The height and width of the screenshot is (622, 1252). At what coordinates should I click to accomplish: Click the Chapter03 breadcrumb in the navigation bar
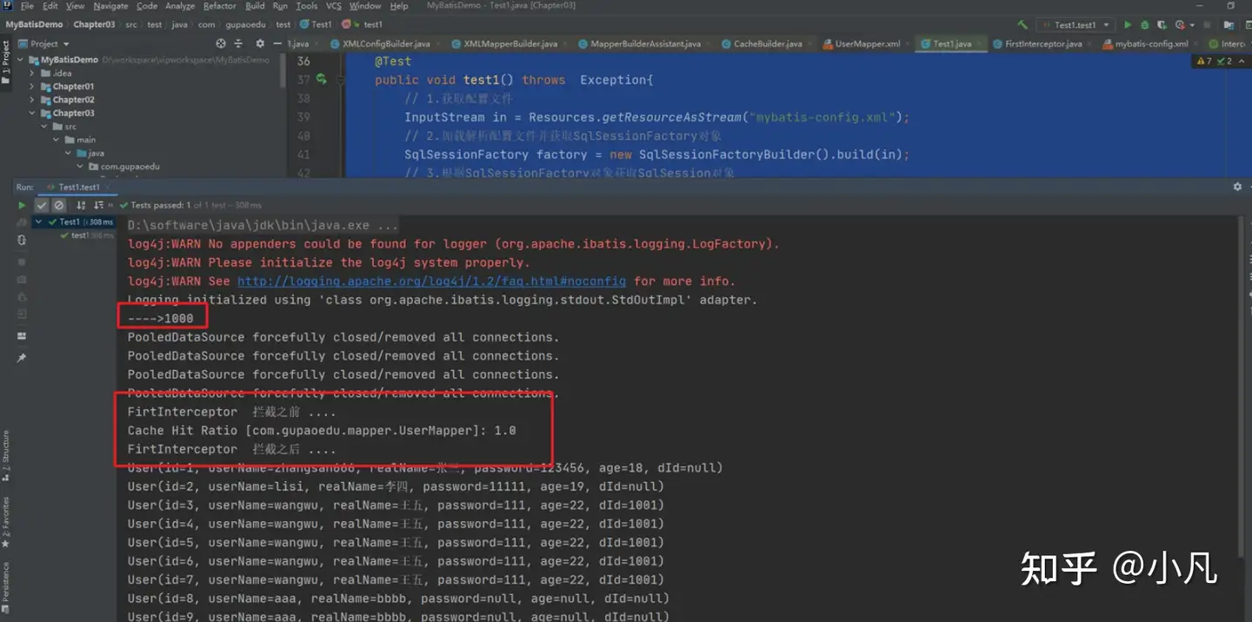click(94, 24)
